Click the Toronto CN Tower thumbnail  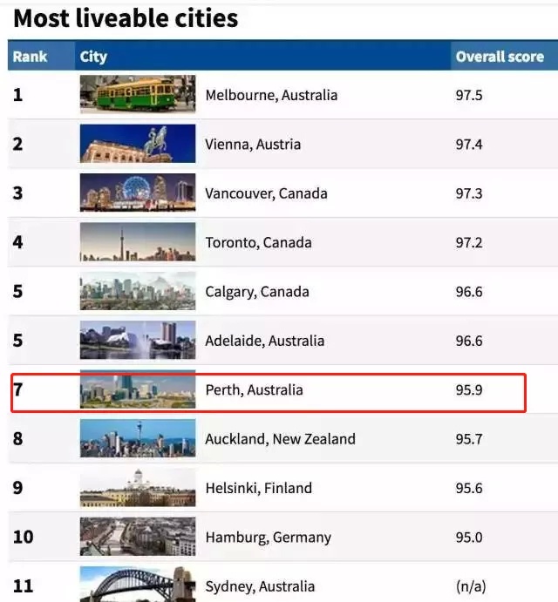tap(138, 241)
